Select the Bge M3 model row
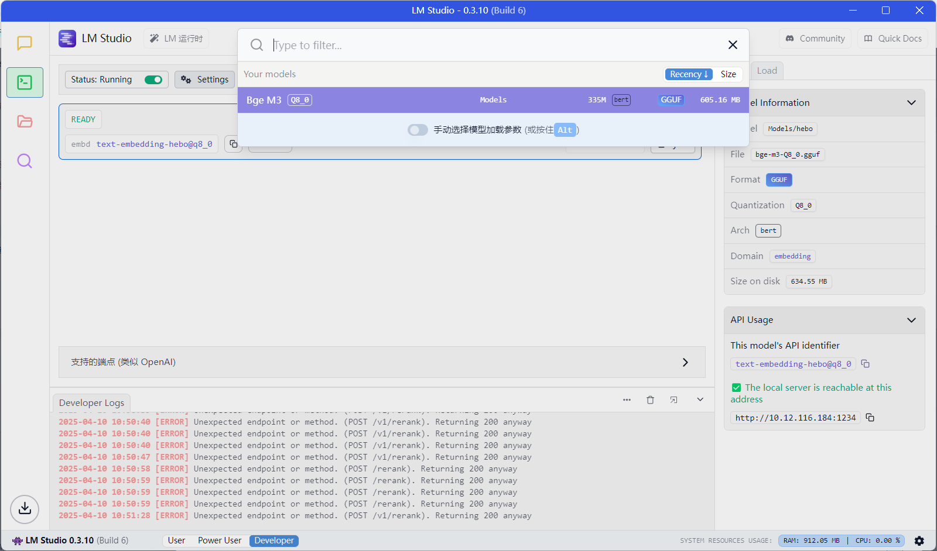The width and height of the screenshot is (937, 551). pos(493,100)
